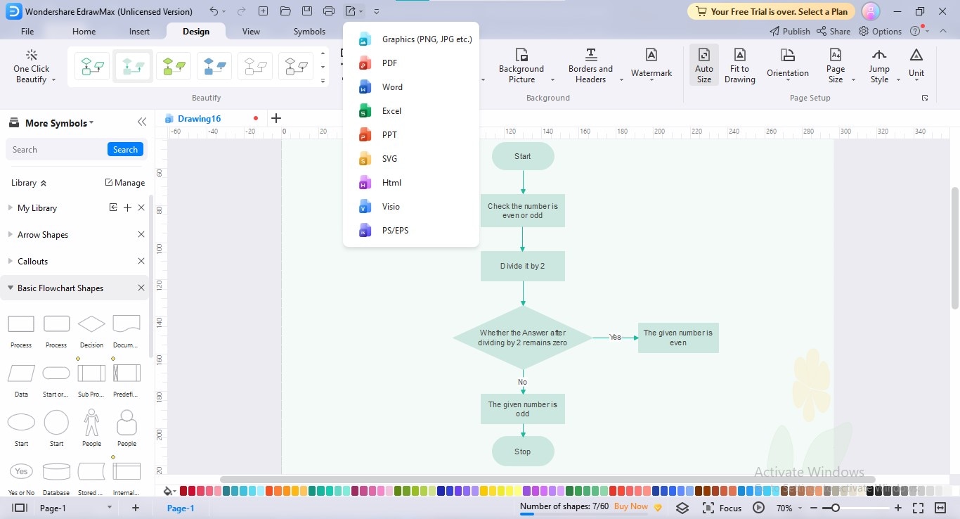
Task: Click the Share button
Action: click(833, 32)
